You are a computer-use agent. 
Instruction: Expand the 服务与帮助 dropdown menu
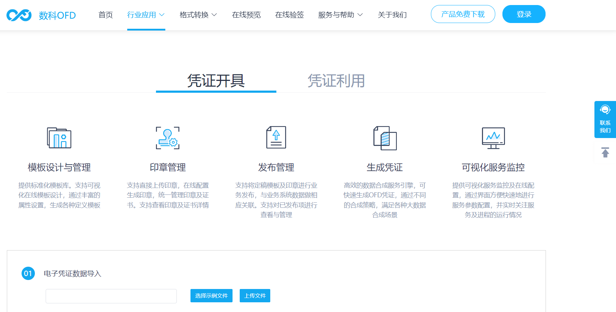click(x=340, y=15)
